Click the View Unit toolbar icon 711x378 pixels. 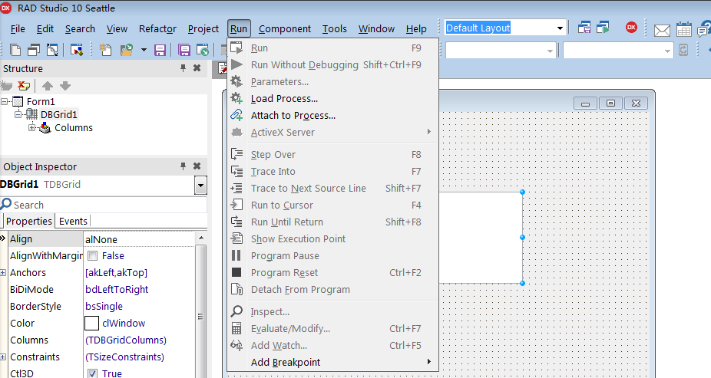pos(15,49)
